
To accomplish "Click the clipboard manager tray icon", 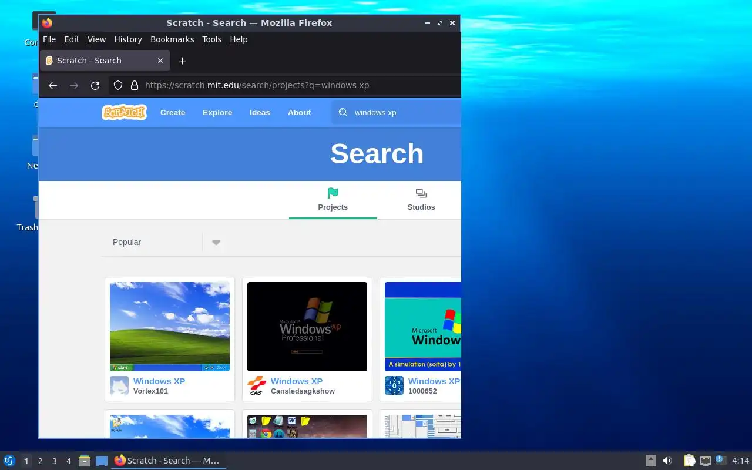I will (689, 461).
